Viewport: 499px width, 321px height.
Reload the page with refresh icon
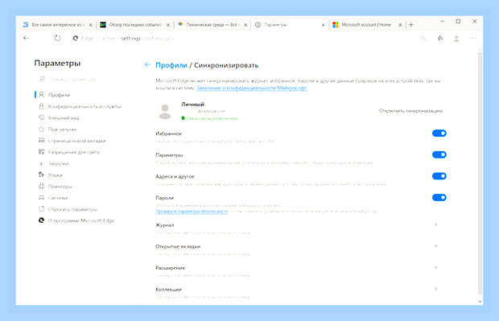[57, 38]
